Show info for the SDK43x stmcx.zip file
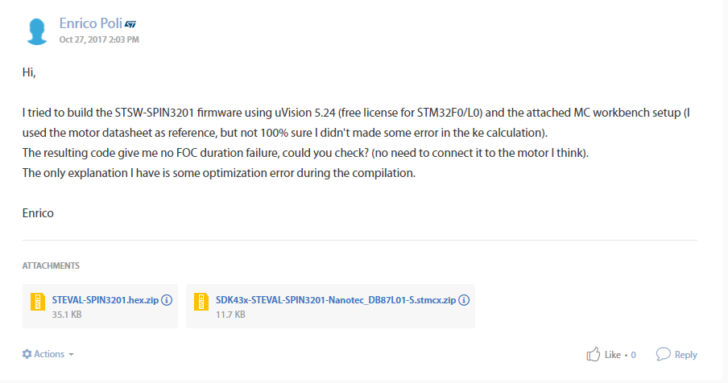 click(x=464, y=300)
